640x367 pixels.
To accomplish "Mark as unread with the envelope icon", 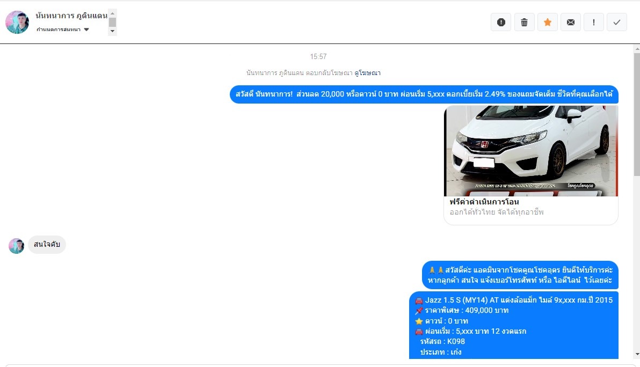I will [571, 22].
